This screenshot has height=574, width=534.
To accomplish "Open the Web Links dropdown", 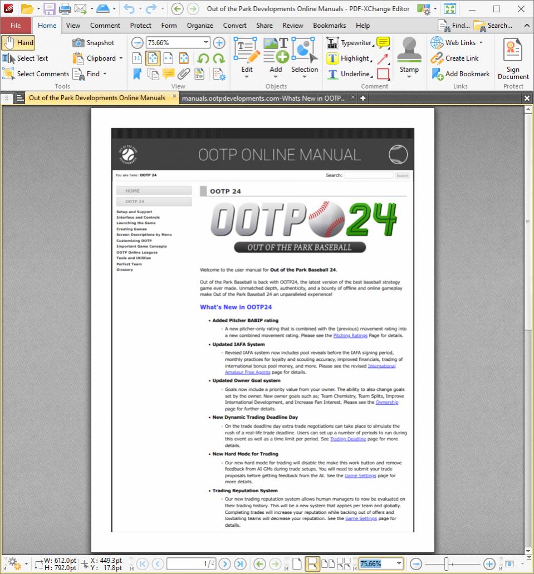I will (481, 43).
